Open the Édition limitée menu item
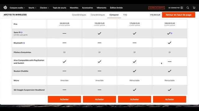The image size is (199, 111). [116, 8]
